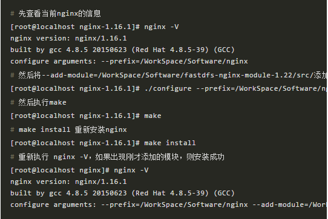
Task: Click '(Red Hat 4.8.5-39)' in first gcc line
Action: pos(170,50)
